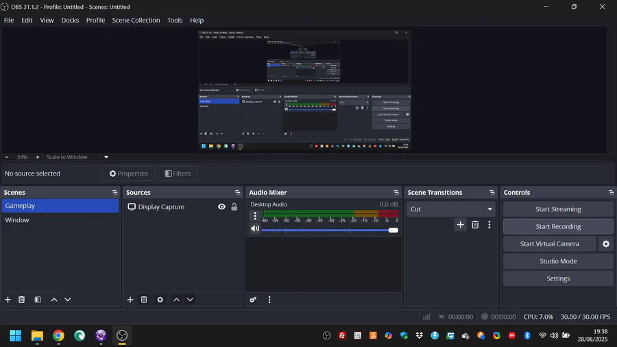Click Start Recording button
The height and width of the screenshot is (347, 617).
558,226
